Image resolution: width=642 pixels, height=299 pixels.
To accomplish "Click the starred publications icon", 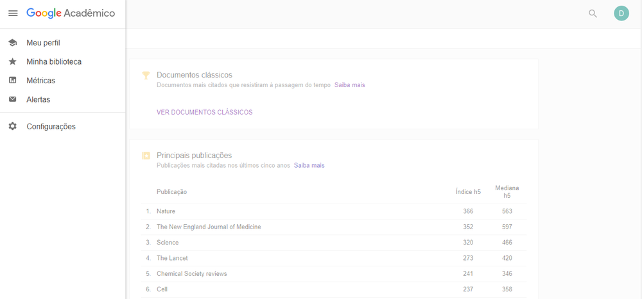I will [146, 156].
